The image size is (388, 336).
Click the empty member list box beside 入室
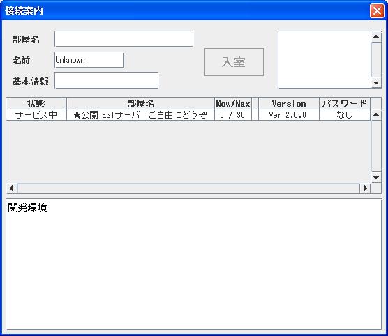[324, 59]
